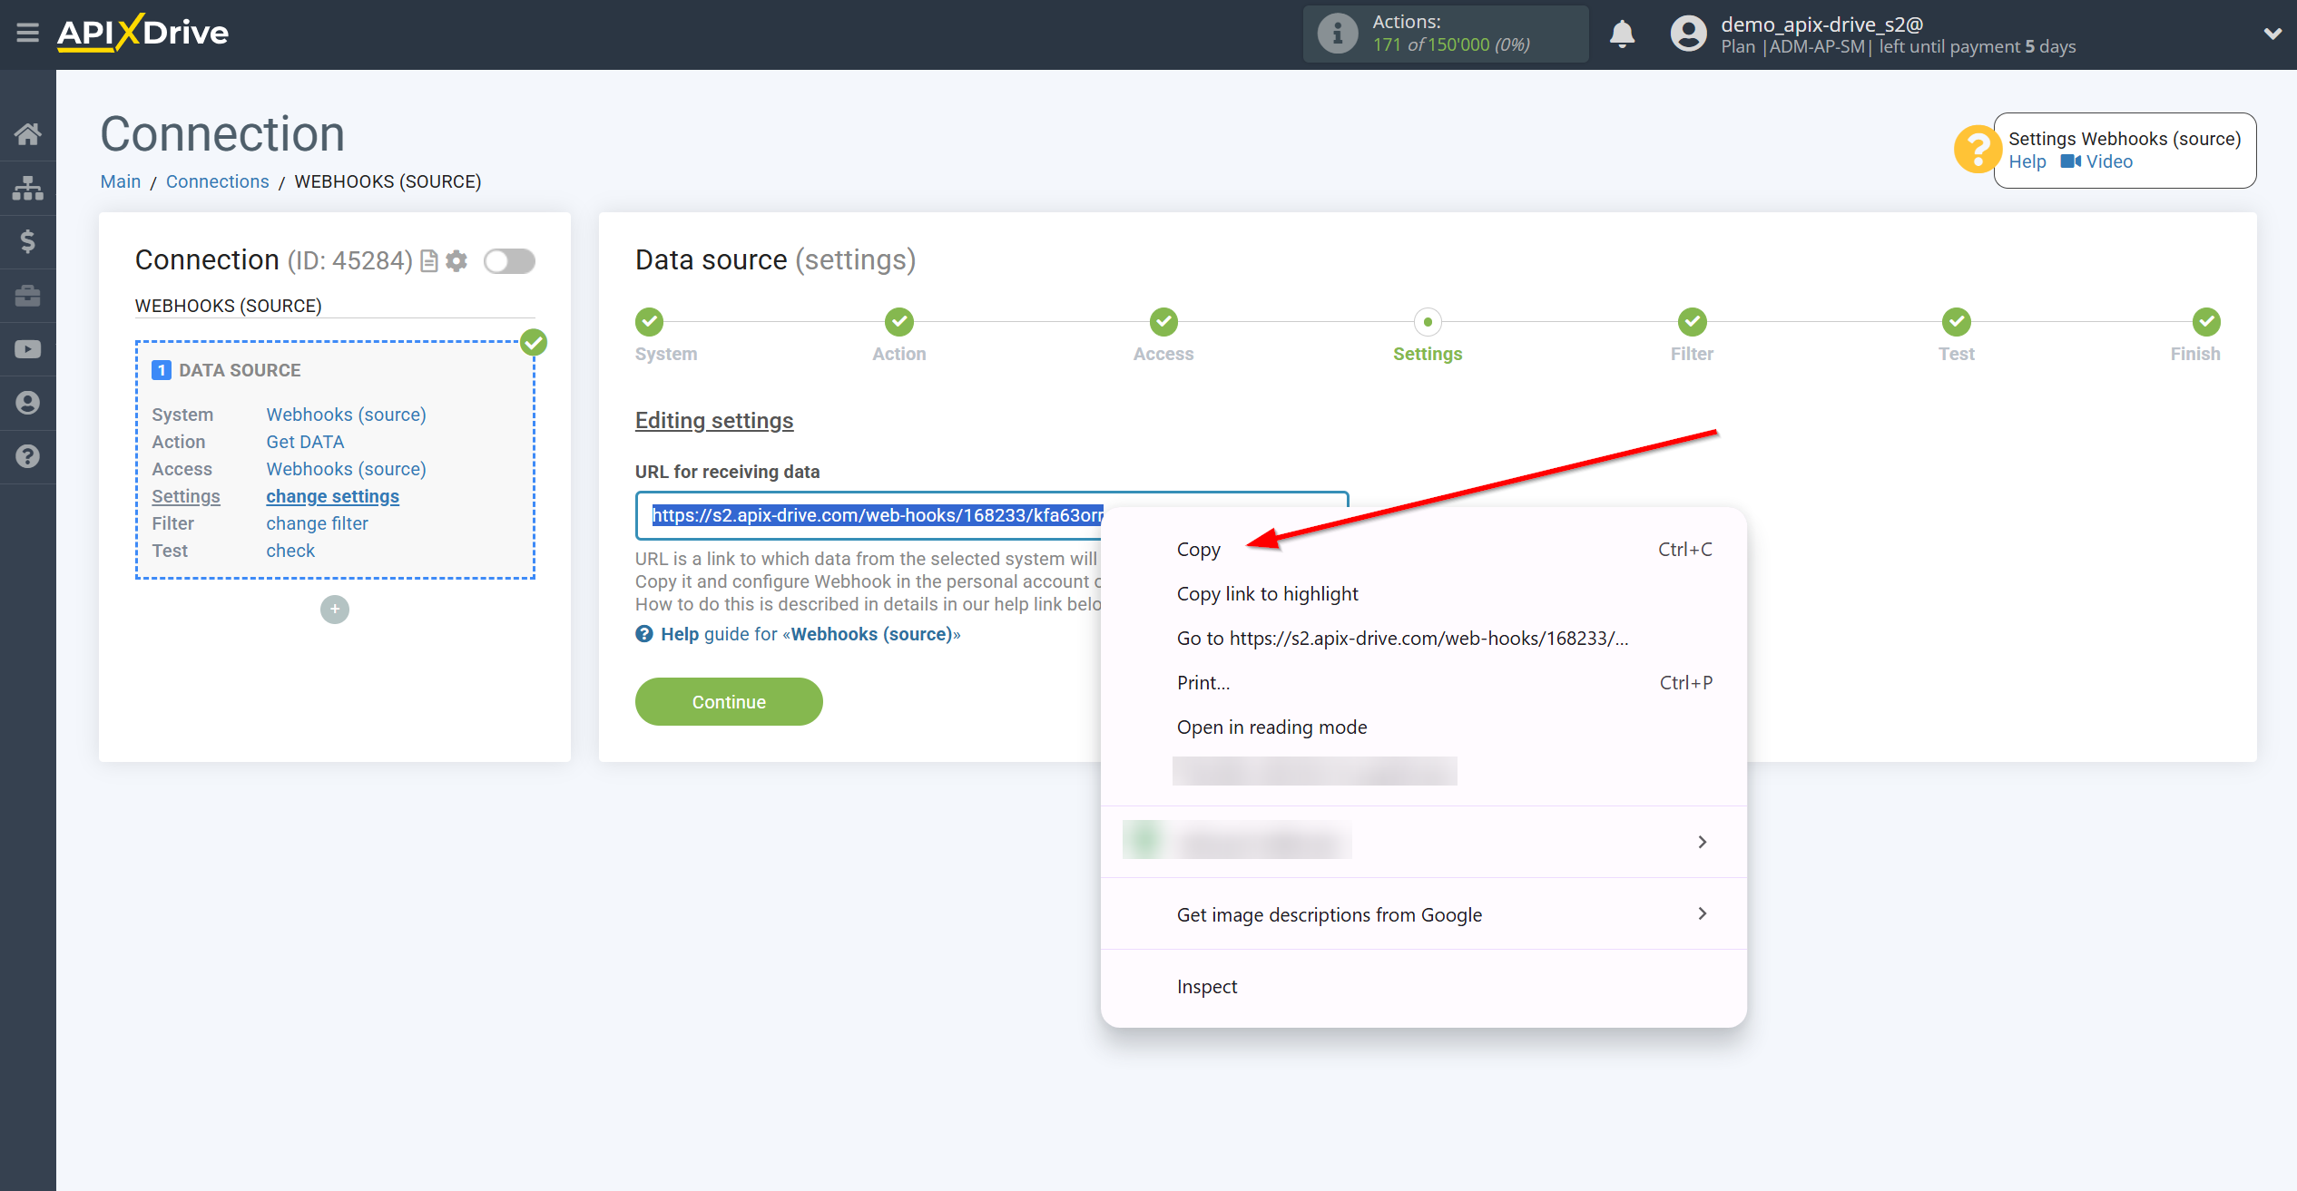This screenshot has height=1191, width=2297.
Task: Expand the blurred extension submenu arrow
Action: pyautogui.click(x=1702, y=843)
